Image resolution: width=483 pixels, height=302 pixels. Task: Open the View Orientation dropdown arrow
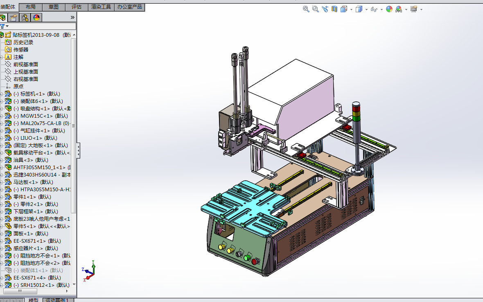tap(351, 9)
